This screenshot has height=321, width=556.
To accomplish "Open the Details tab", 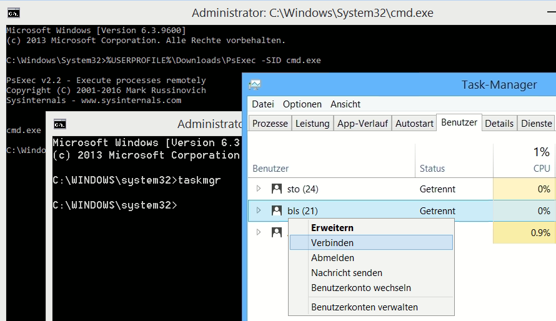I will [499, 124].
